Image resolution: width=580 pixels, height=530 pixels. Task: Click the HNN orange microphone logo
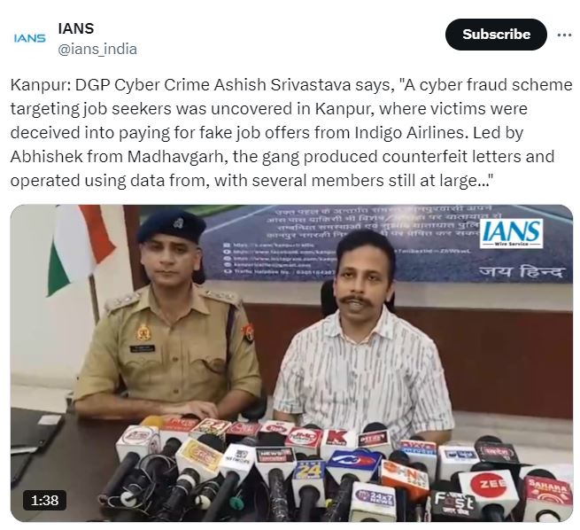click(x=404, y=475)
